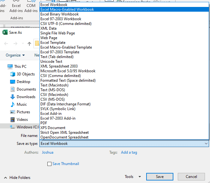Open Videos folder in sidebar
Screen dimensions: 210x183
19,120
